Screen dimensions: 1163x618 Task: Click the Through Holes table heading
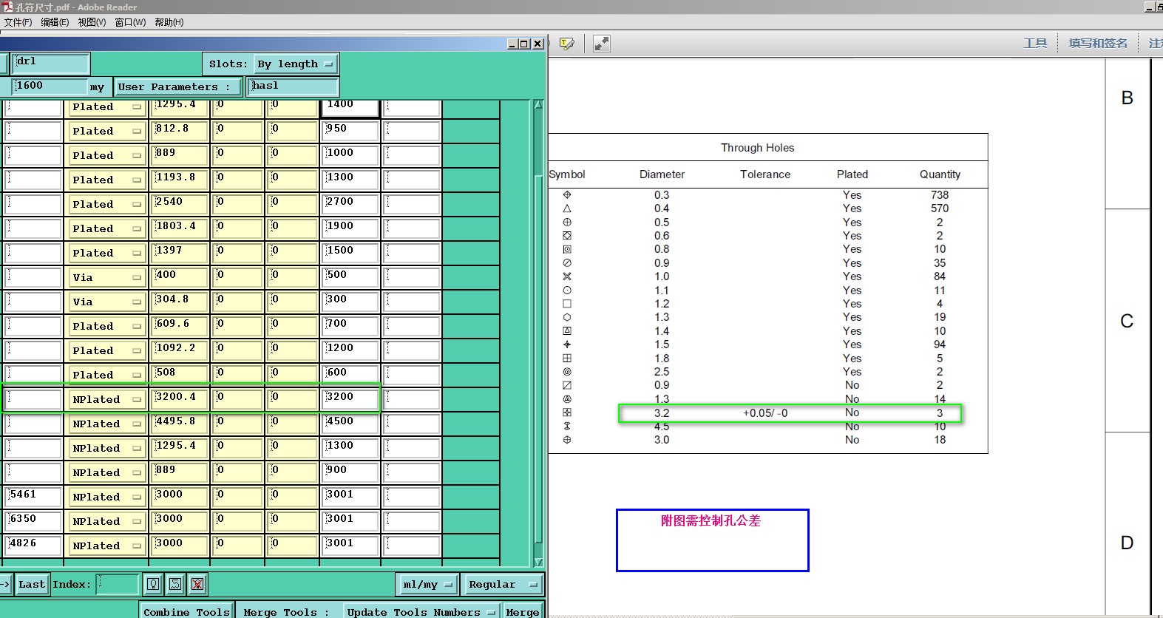point(757,148)
